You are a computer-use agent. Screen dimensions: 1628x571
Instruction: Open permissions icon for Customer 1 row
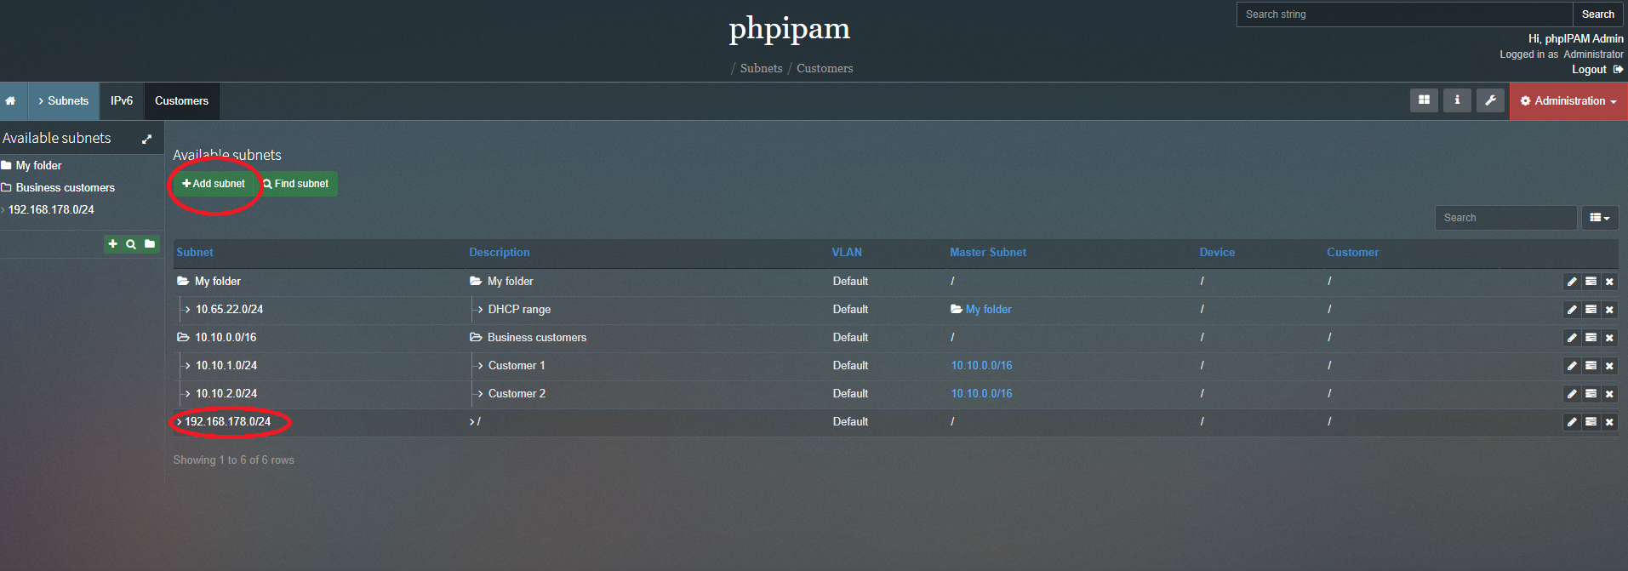1591,366
